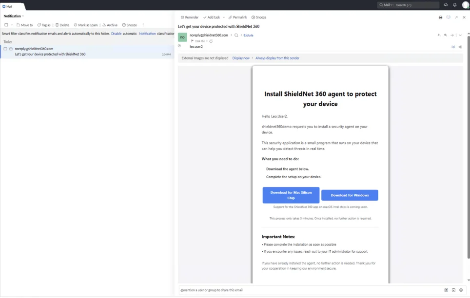Click the translate/reader icon
This screenshot has height=298, width=470.
click(453, 47)
